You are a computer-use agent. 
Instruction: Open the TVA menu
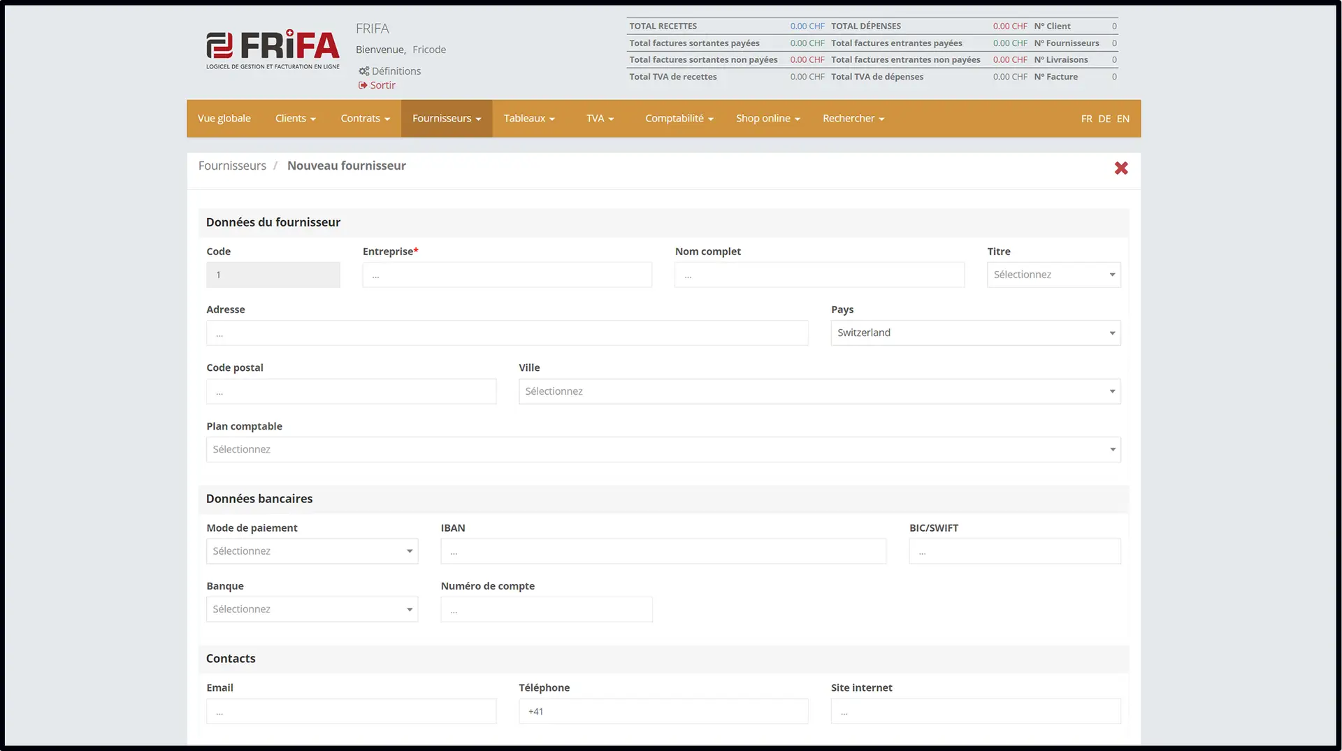pos(600,118)
